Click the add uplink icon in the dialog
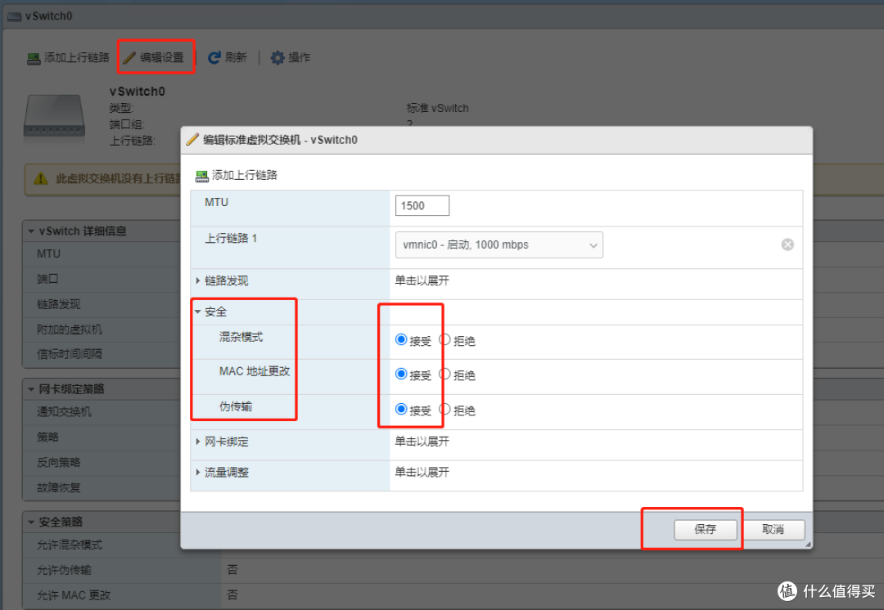The width and height of the screenshot is (884, 610). click(x=201, y=177)
